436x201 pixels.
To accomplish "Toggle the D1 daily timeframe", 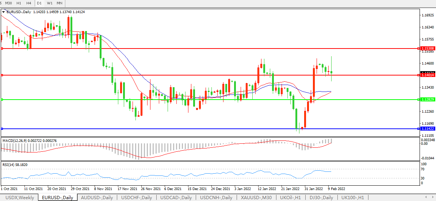I will pos(39,3).
